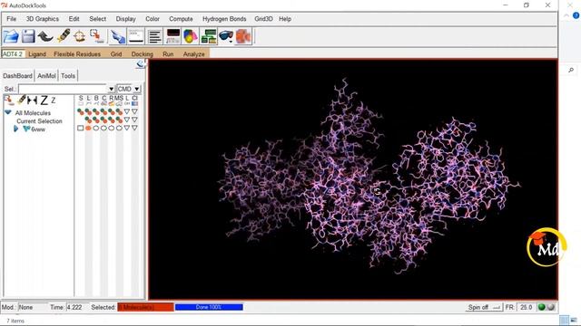581x326 pixels.
Task: Open the Sel field dropdown arrow
Action: pyautogui.click(x=111, y=89)
